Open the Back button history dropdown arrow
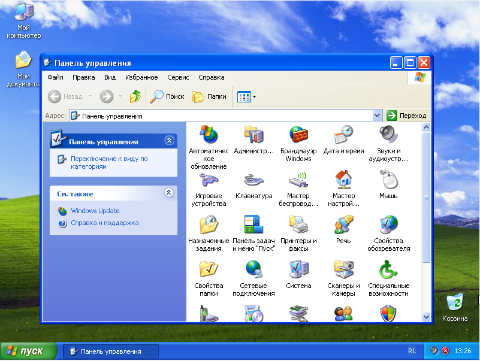The height and width of the screenshot is (361, 480). point(90,96)
